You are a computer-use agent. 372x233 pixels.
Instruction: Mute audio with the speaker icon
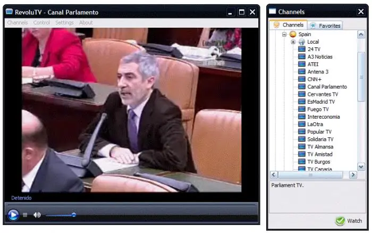tap(37, 215)
